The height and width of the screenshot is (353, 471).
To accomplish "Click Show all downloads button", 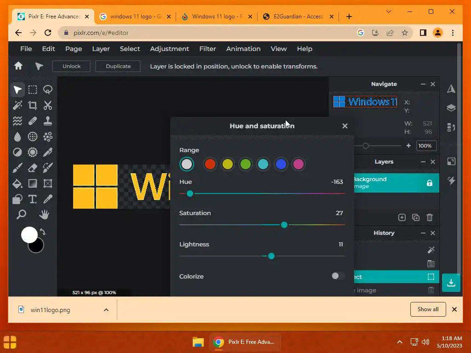I will pos(428,309).
